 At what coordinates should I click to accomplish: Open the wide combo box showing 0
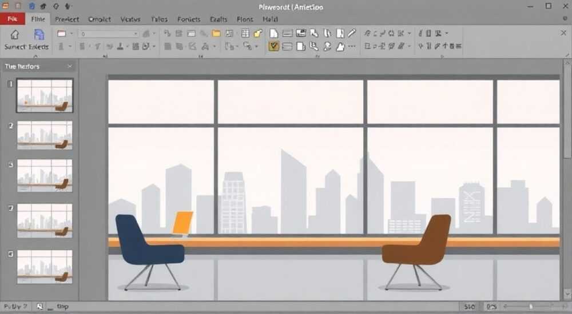(x=108, y=34)
